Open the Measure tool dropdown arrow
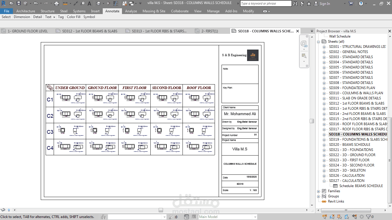 [x=70, y=3]
